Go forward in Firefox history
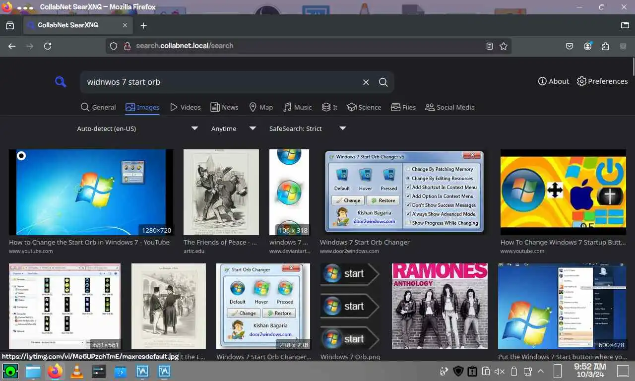 (x=30, y=46)
